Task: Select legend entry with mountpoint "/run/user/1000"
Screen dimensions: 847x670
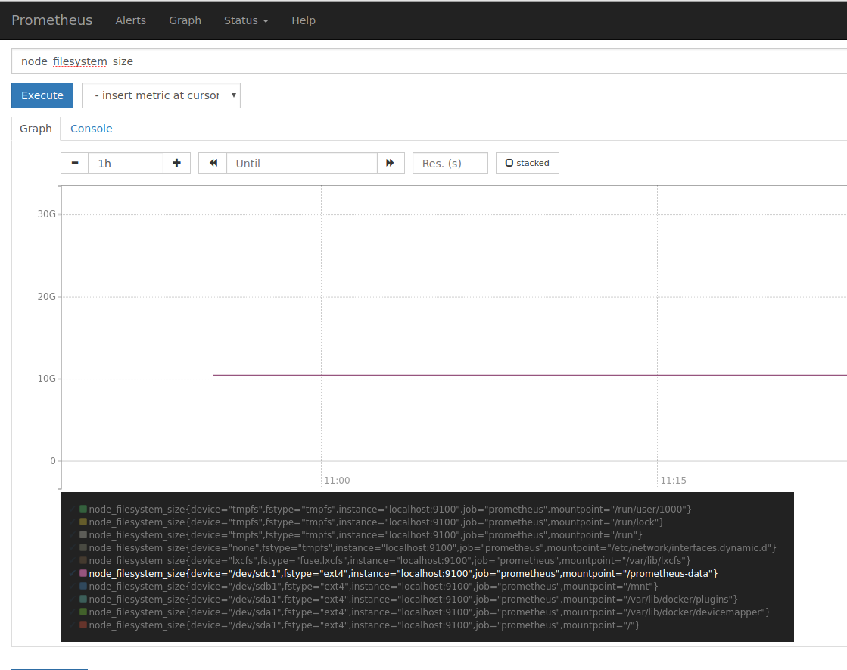Action: 390,509
